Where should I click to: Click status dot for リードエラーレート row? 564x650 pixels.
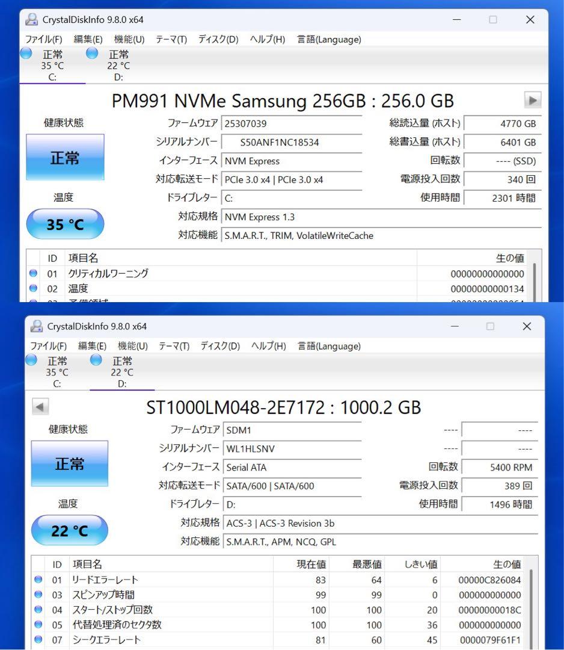(38, 580)
